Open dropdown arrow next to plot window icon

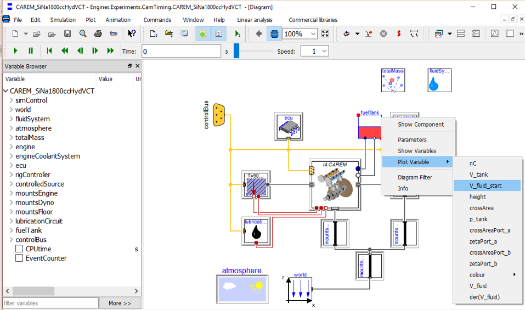[449, 34]
